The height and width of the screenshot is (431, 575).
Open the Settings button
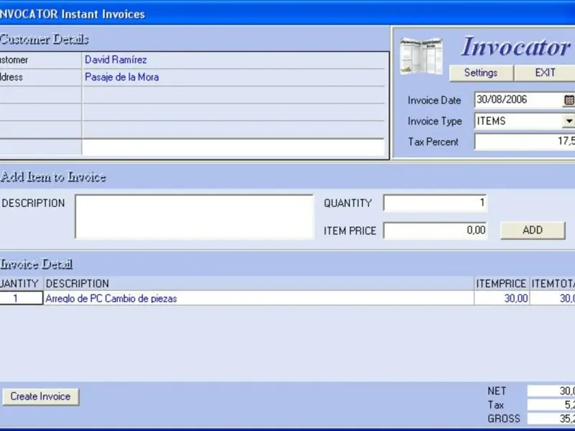[481, 73]
